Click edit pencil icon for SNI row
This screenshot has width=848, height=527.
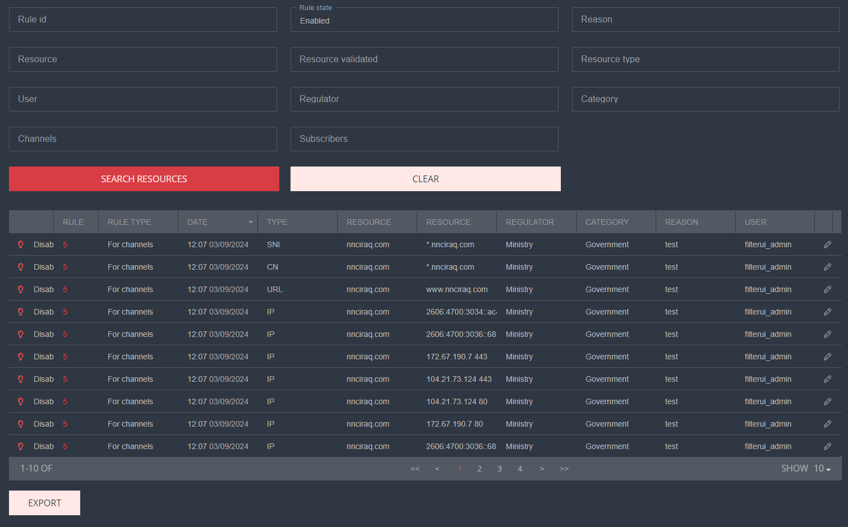tap(827, 244)
